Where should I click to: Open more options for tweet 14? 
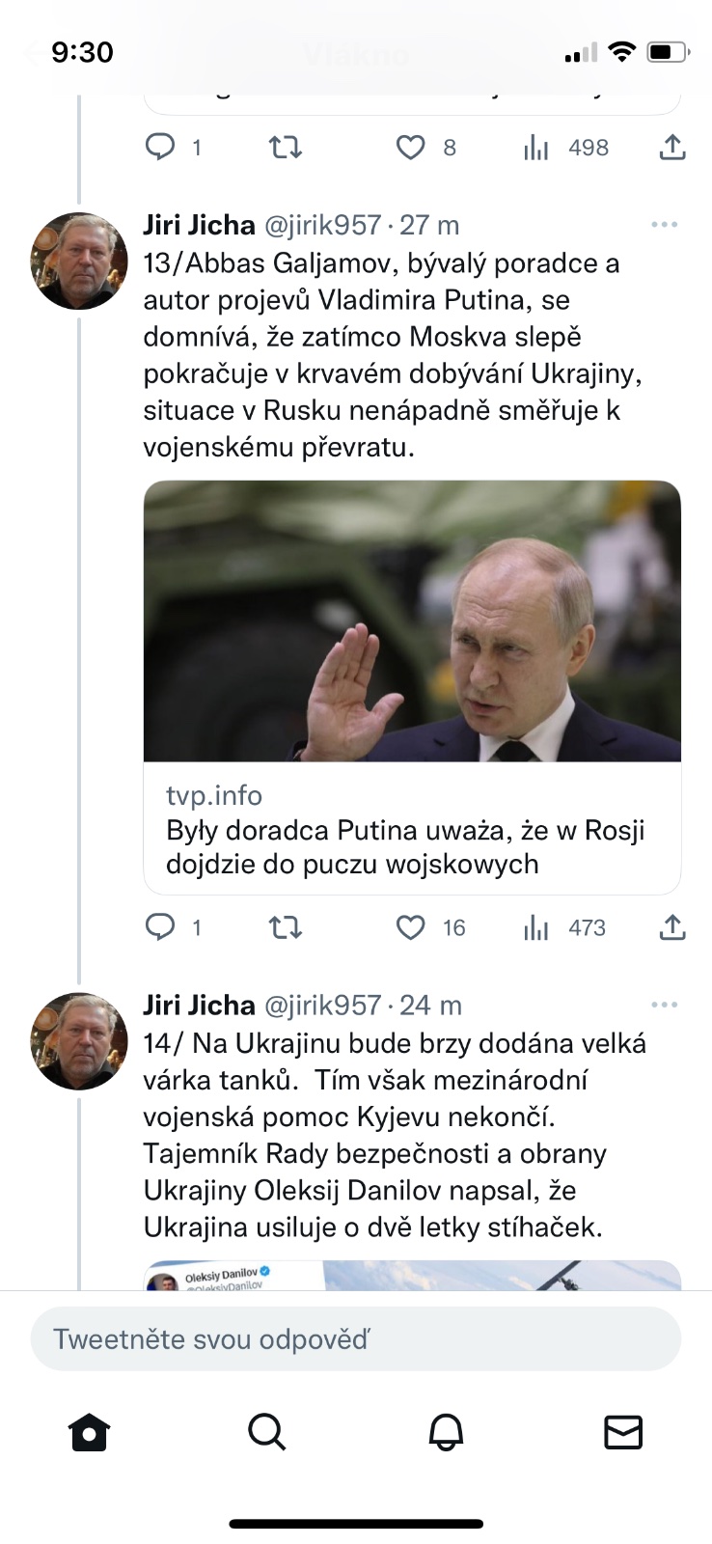(x=664, y=1006)
